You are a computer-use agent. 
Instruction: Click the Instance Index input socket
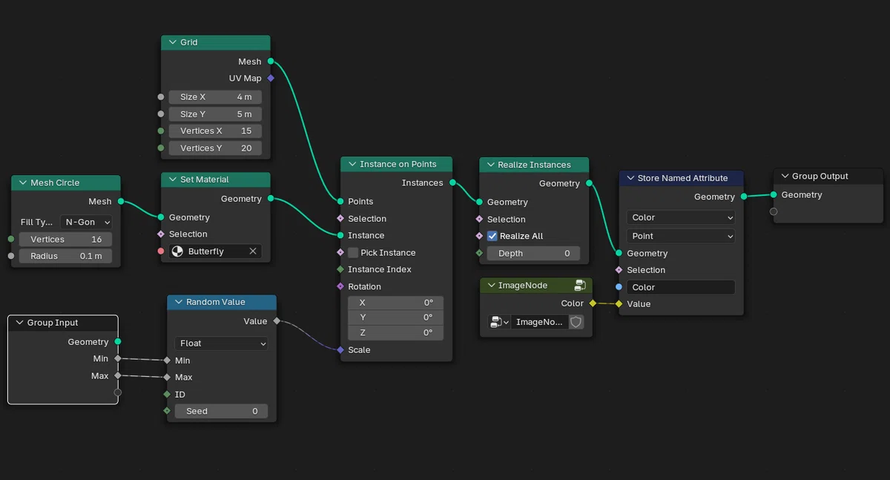click(340, 269)
